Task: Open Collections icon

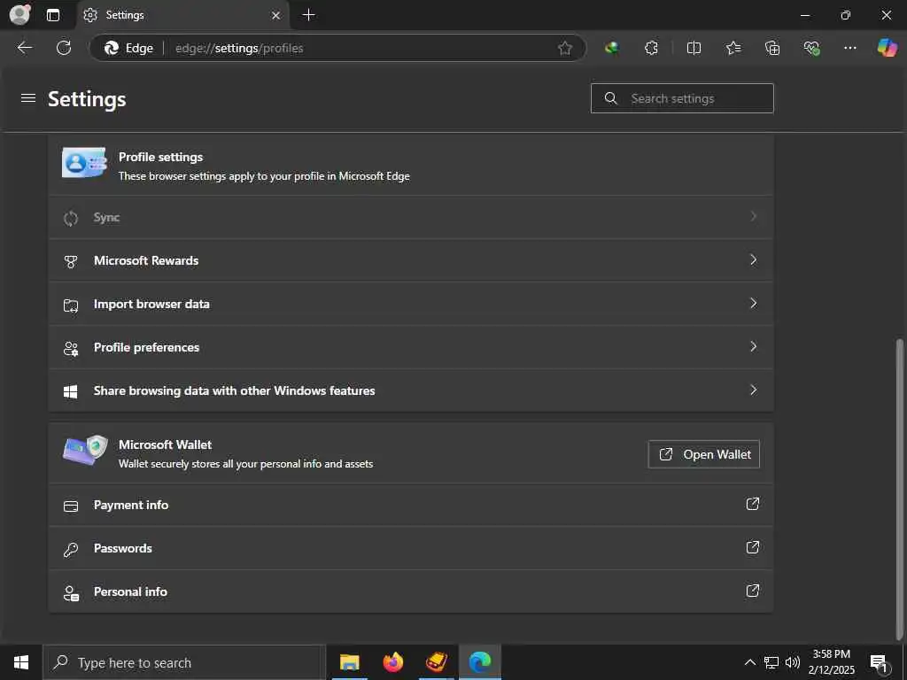Action: click(772, 48)
